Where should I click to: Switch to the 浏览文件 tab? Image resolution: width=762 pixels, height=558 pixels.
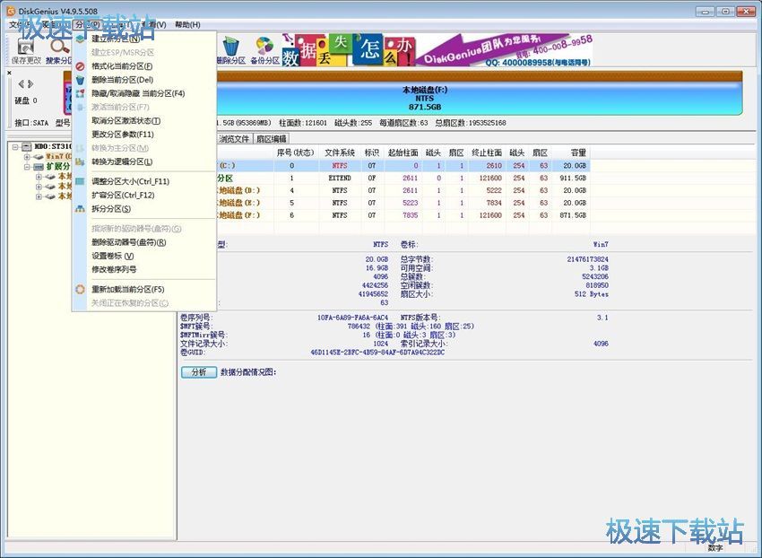234,139
